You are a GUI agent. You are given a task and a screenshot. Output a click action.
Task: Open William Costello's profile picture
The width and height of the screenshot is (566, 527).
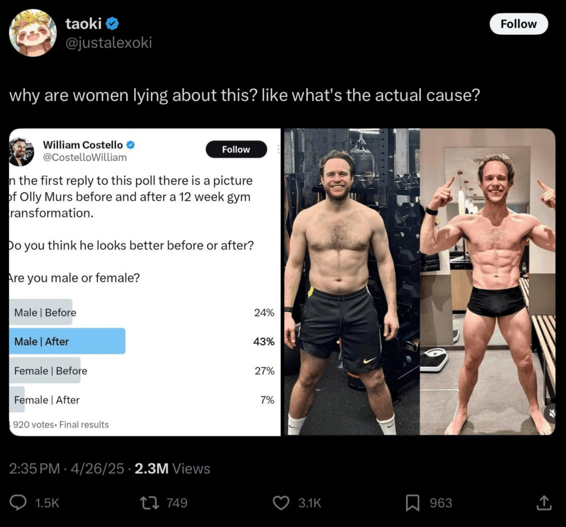(21, 152)
